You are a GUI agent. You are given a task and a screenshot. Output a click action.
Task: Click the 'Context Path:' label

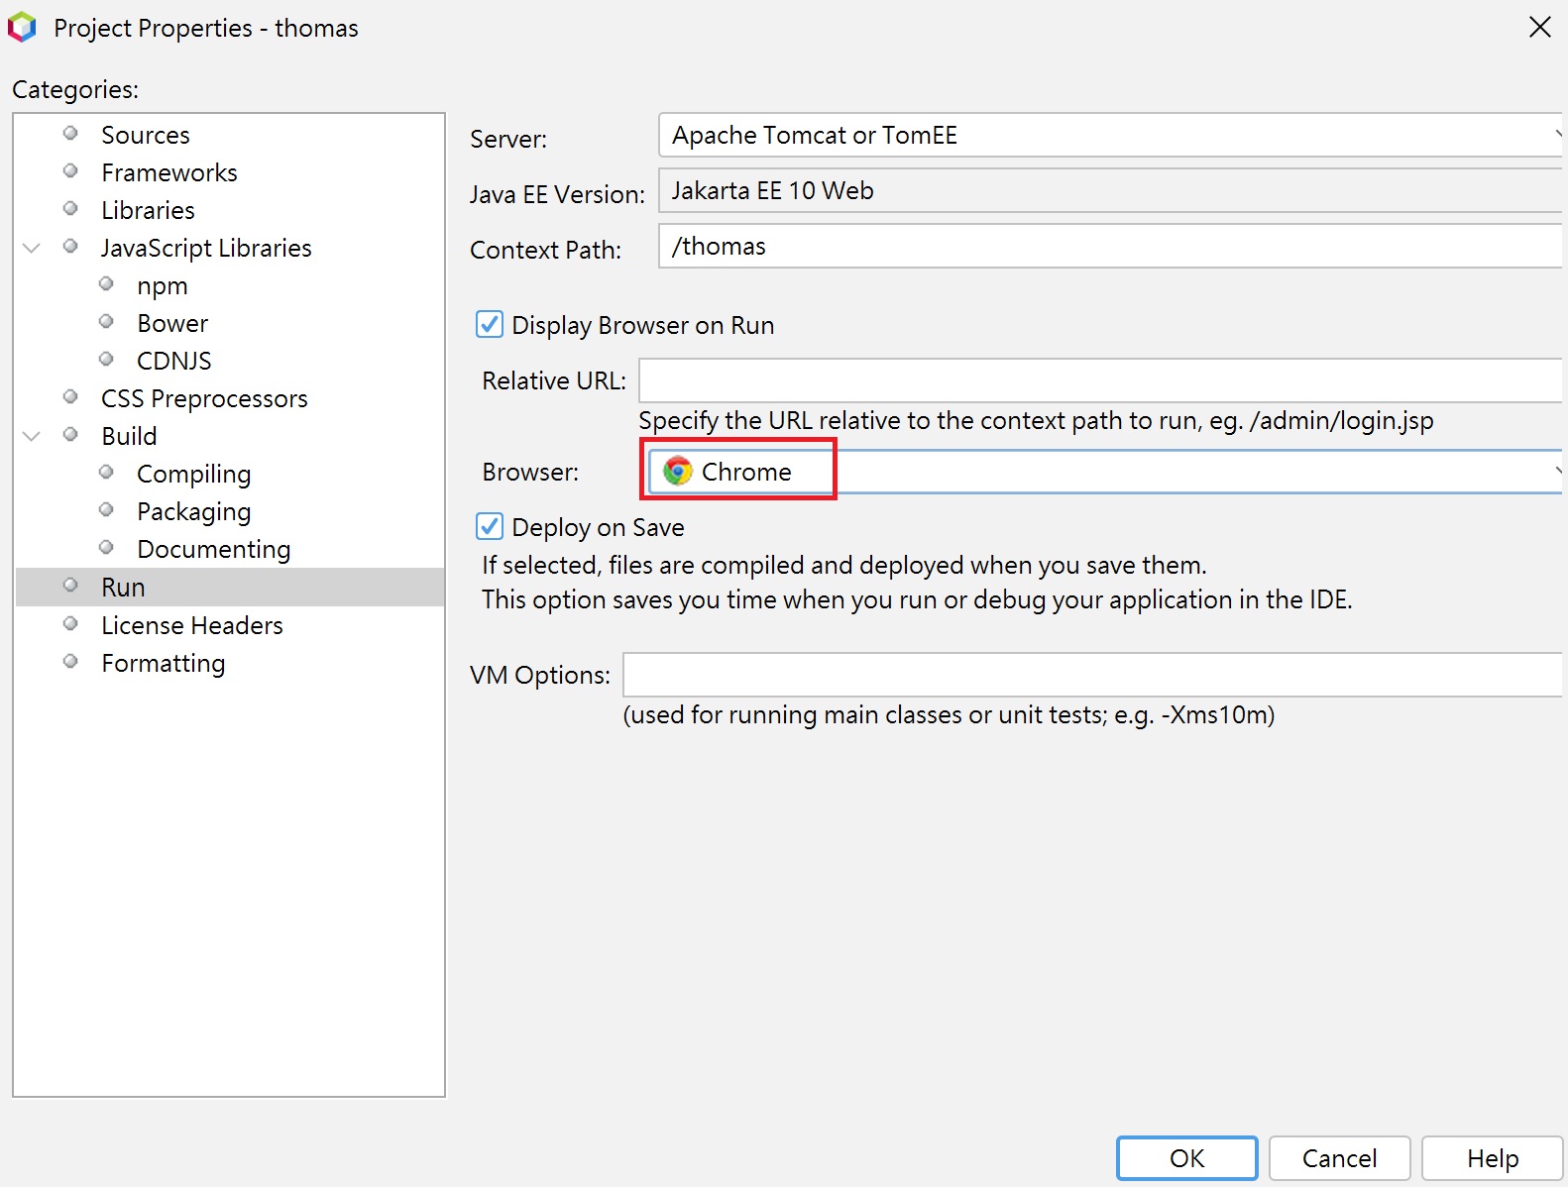click(545, 250)
